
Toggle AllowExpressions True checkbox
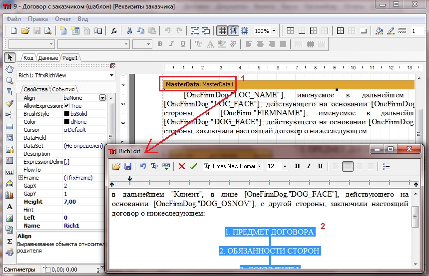coord(66,106)
